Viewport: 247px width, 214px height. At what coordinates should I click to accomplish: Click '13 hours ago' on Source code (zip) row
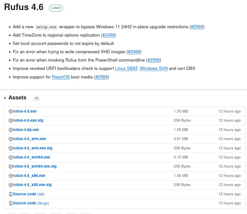coord(229,194)
